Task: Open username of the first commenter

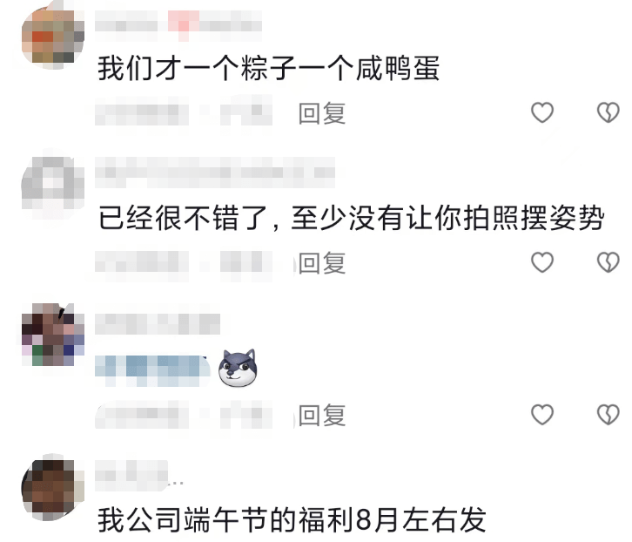Action: [x=178, y=22]
